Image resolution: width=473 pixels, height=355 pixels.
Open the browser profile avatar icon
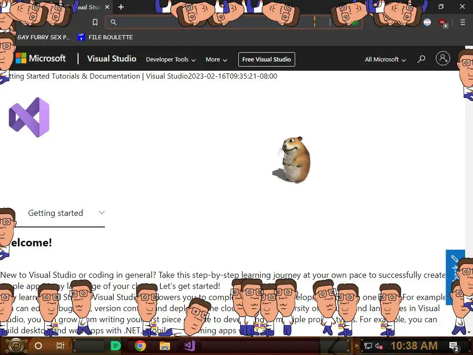tap(427, 22)
